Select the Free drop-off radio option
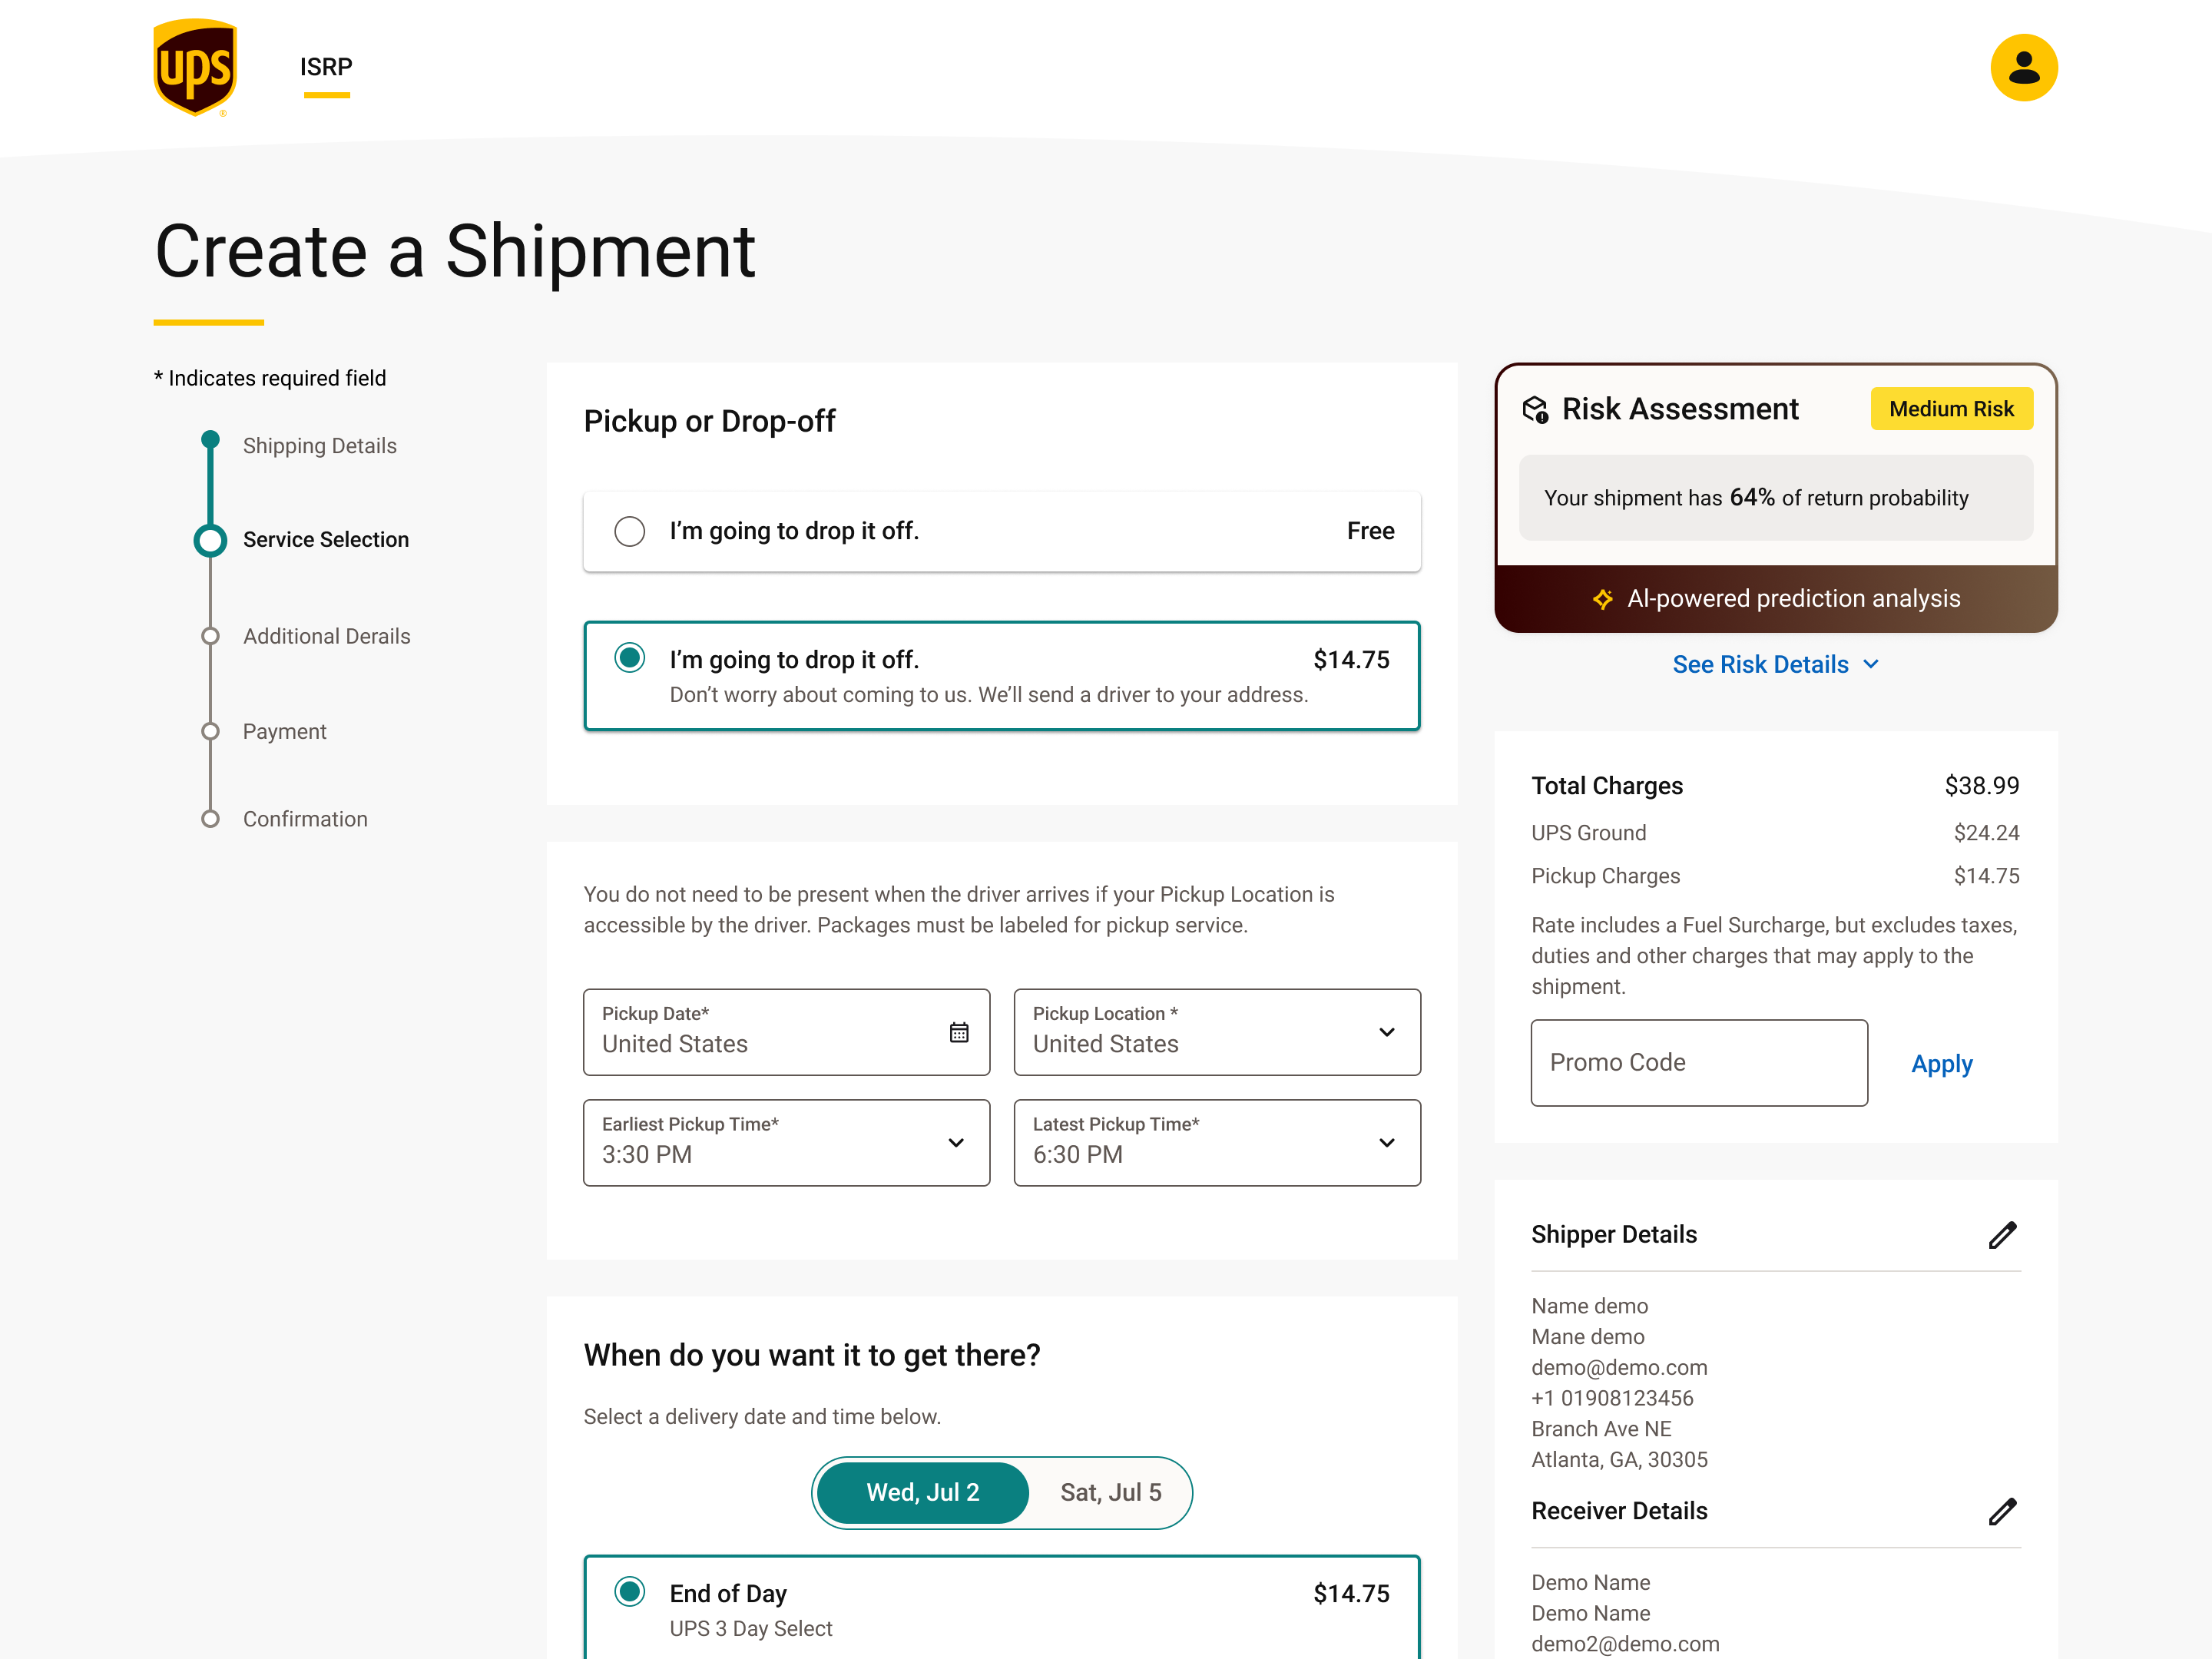Viewport: 2212px width, 1659px height. [629, 531]
